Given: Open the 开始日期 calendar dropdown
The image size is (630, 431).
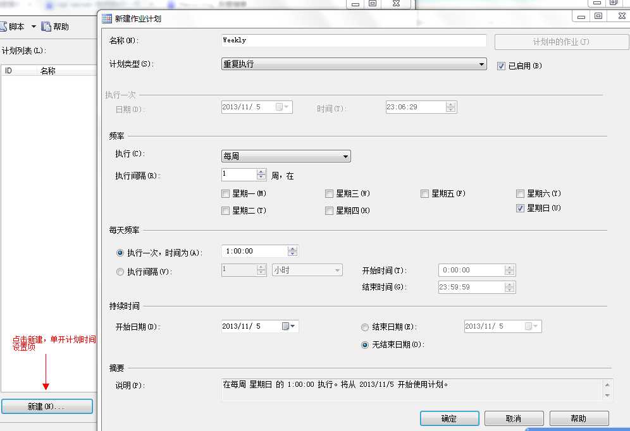Looking at the screenshot, I should coord(288,326).
